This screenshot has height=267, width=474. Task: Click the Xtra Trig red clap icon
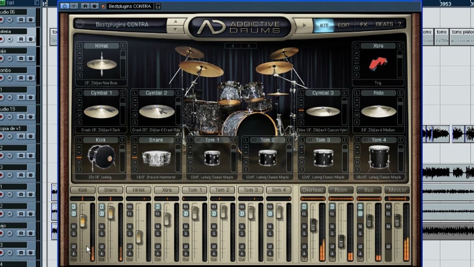pos(378,64)
